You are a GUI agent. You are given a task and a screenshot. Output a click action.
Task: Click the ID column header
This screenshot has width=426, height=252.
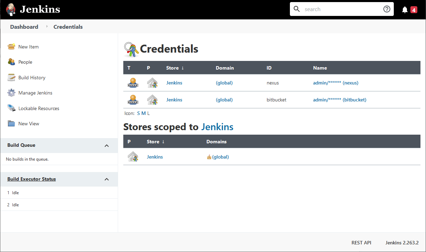click(x=269, y=68)
